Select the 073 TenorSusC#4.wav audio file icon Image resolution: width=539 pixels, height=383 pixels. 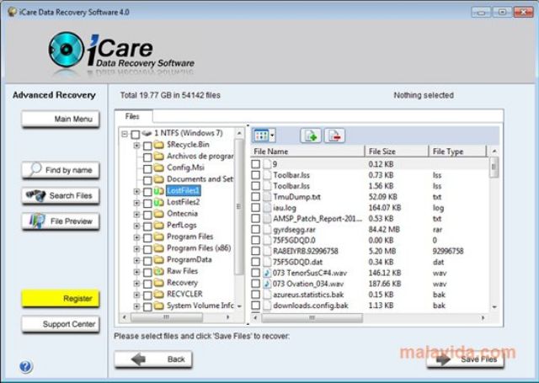(267, 273)
